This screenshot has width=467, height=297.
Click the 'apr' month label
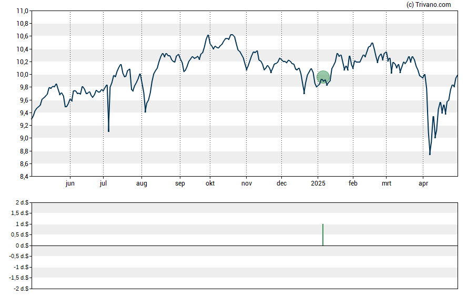(x=423, y=183)
